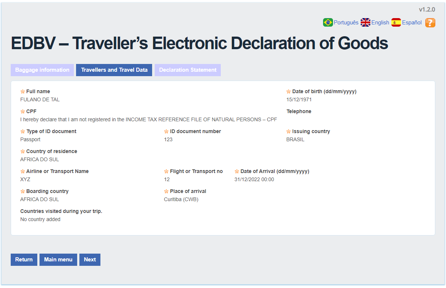Select the Travellers and Travel Data tab
The image size is (446, 288).
[x=114, y=70]
